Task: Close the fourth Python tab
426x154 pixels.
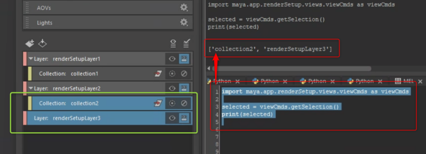Action: click(380, 81)
